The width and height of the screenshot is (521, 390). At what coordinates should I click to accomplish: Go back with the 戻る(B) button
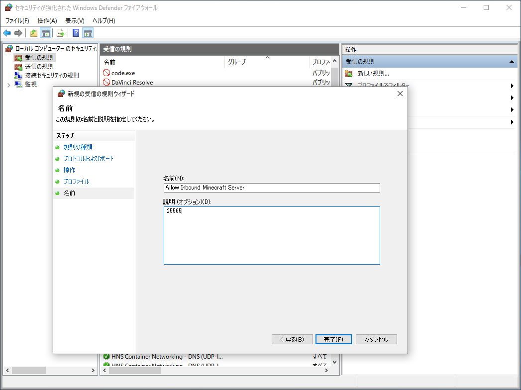click(292, 339)
